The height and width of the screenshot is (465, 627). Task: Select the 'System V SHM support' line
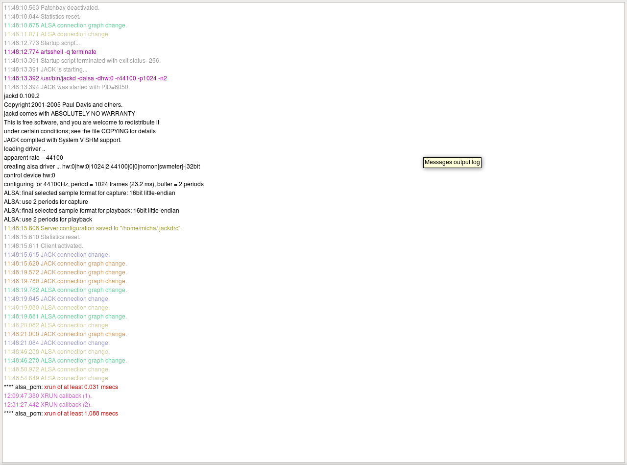[x=63, y=140]
